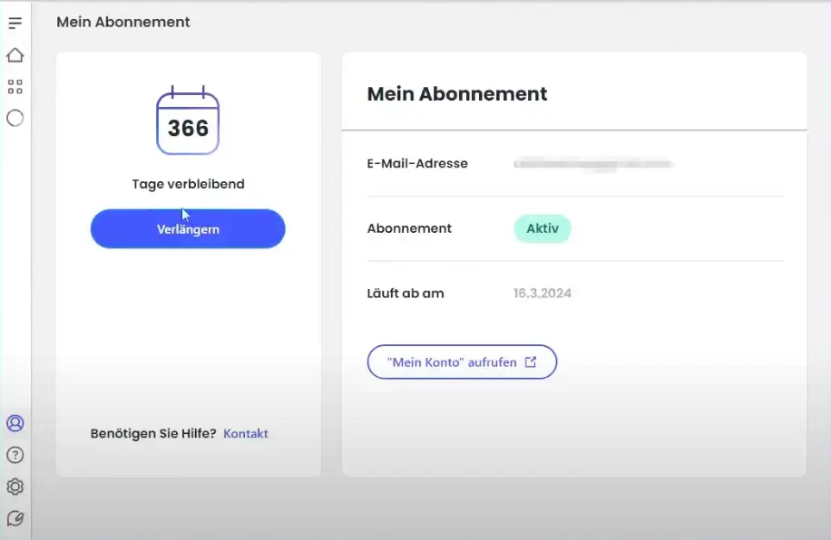The width and height of the screenshot is (831, 540).
Task: Click the Läuft ab am label
Action: coord(406,293)
